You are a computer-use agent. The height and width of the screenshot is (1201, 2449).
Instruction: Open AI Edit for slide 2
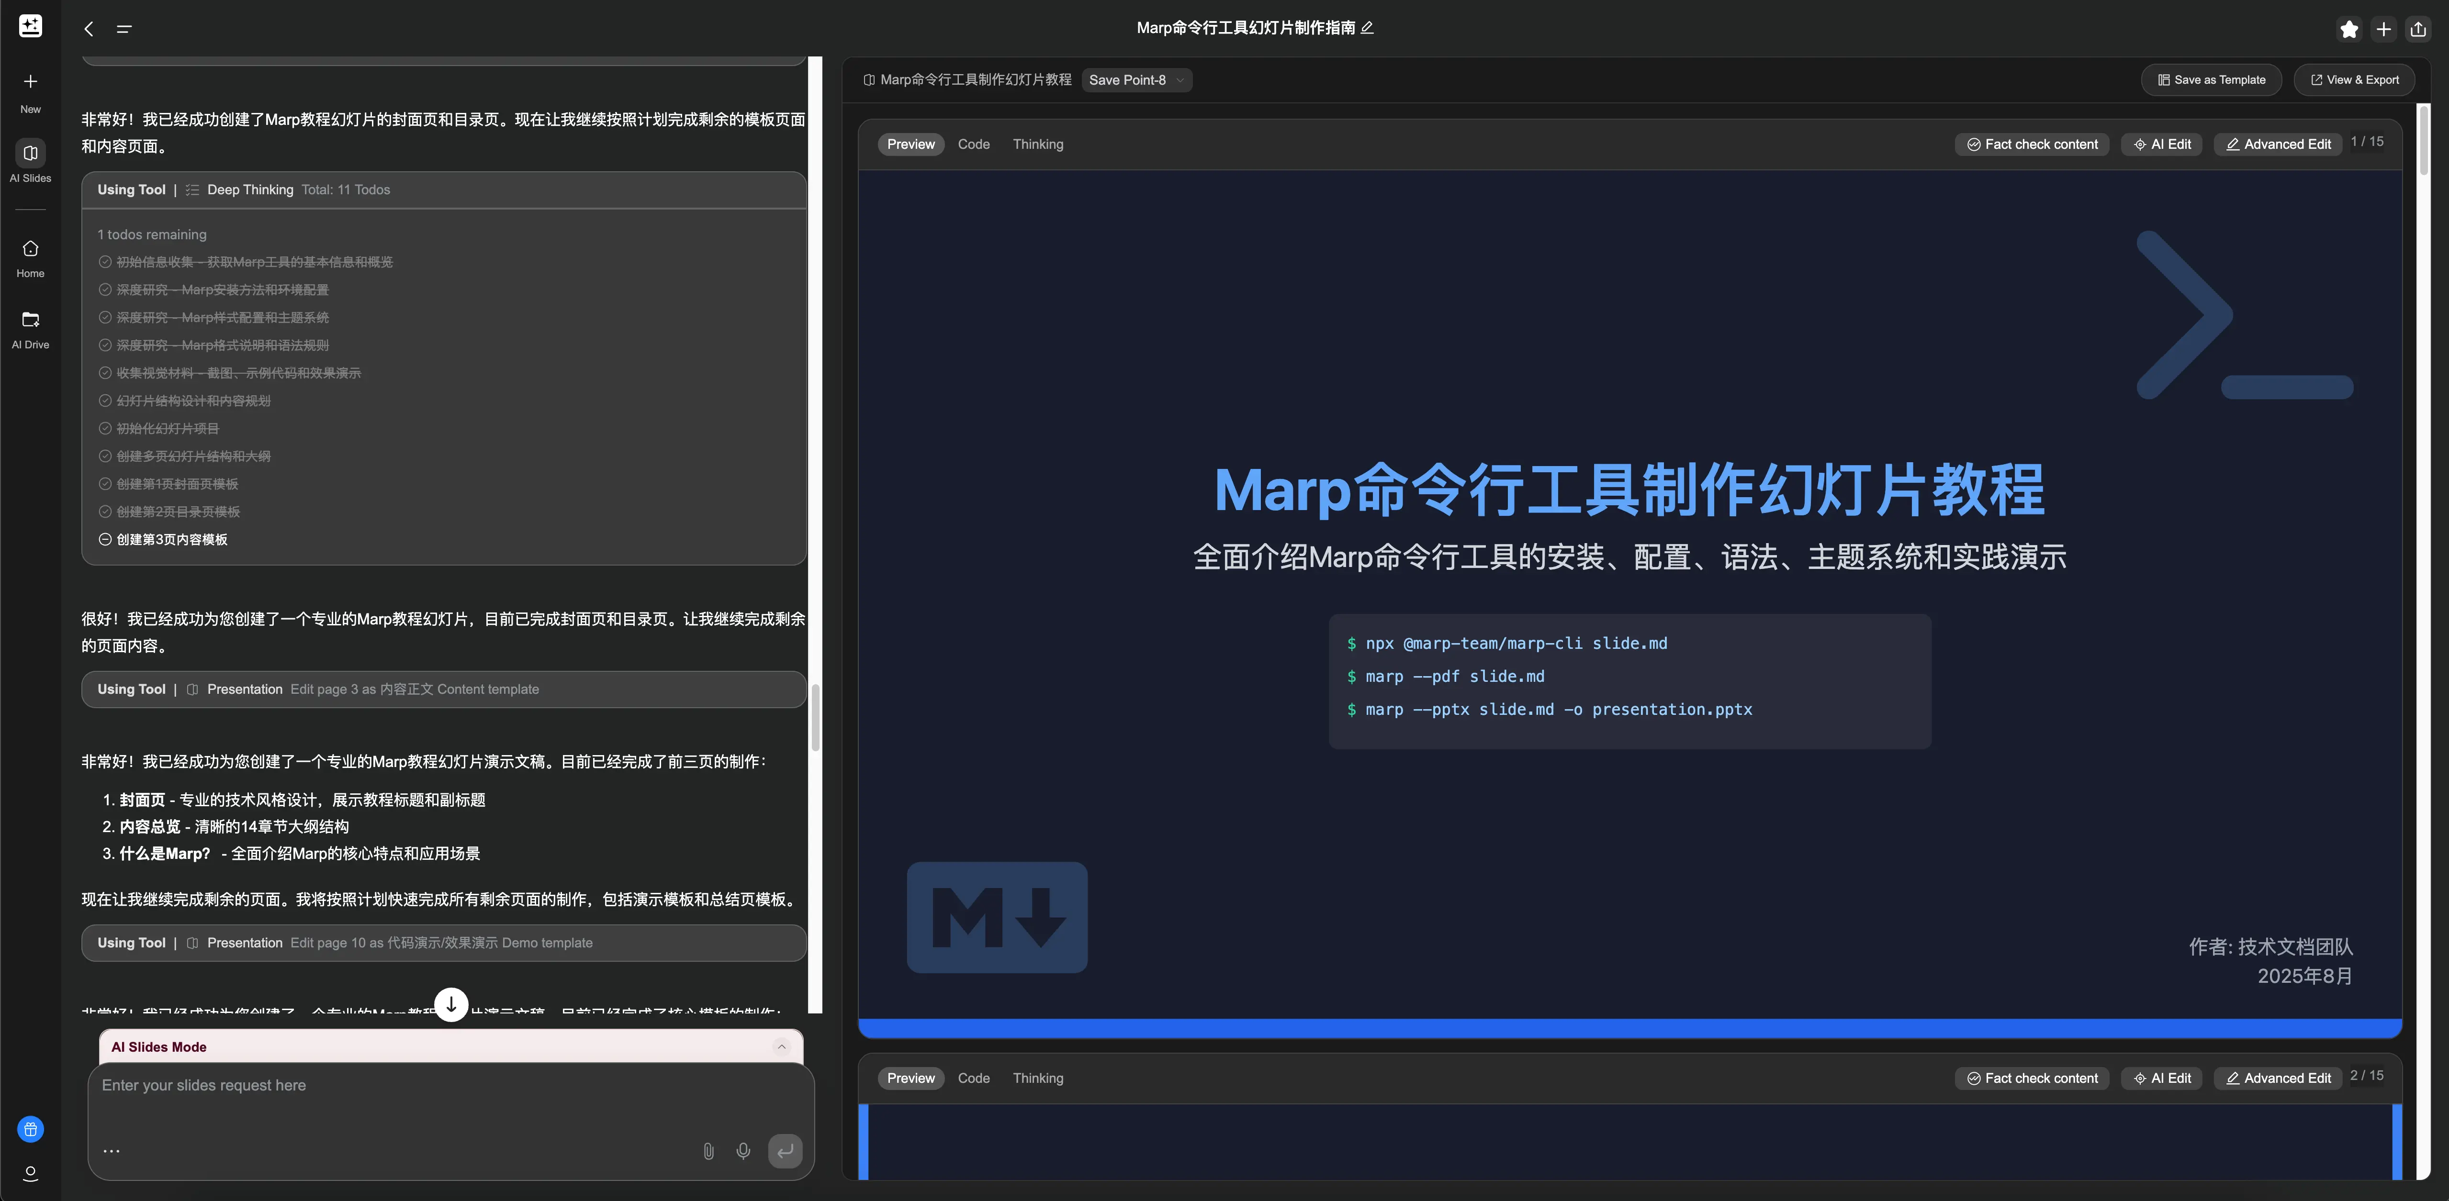[2162, 1079]
